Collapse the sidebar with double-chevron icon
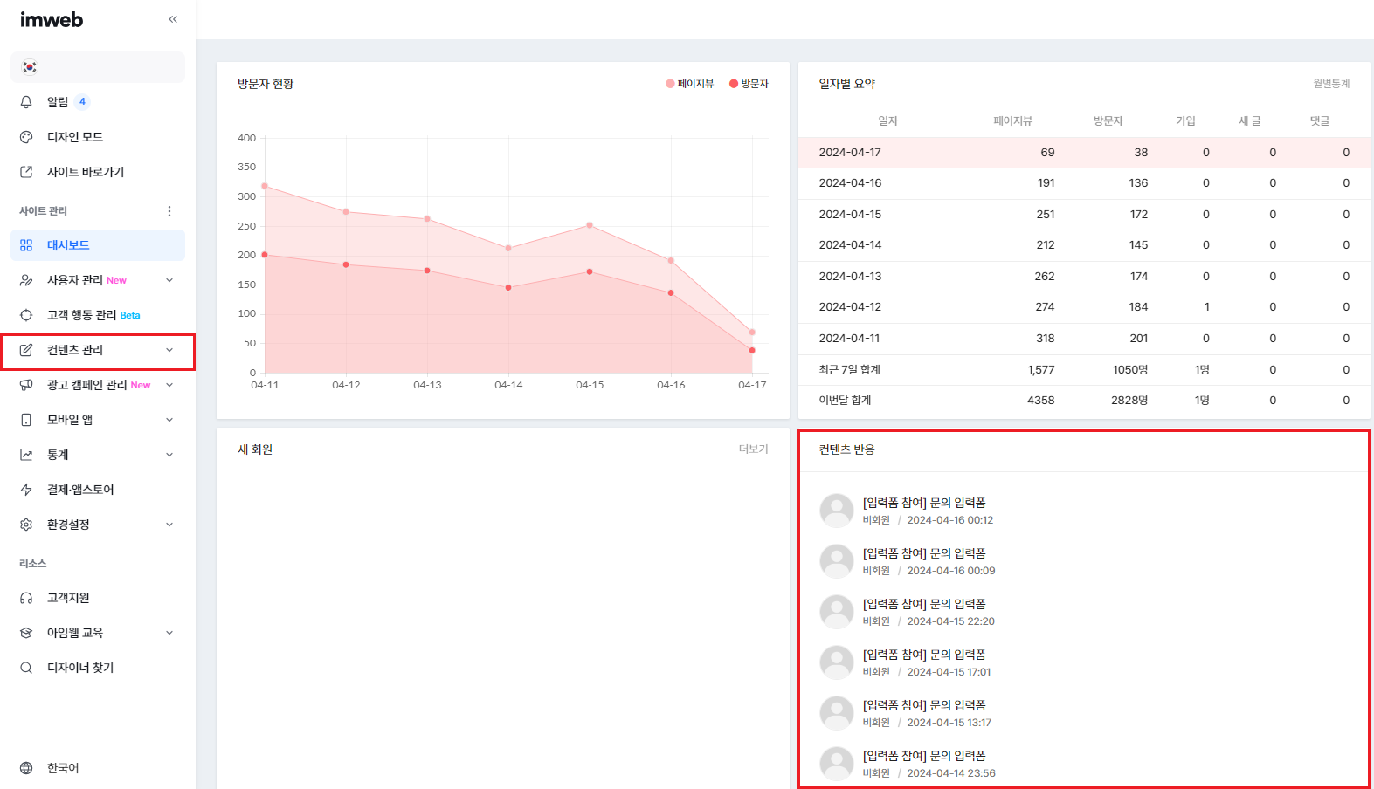This screenshot has width=1374, height=789. 173,19
